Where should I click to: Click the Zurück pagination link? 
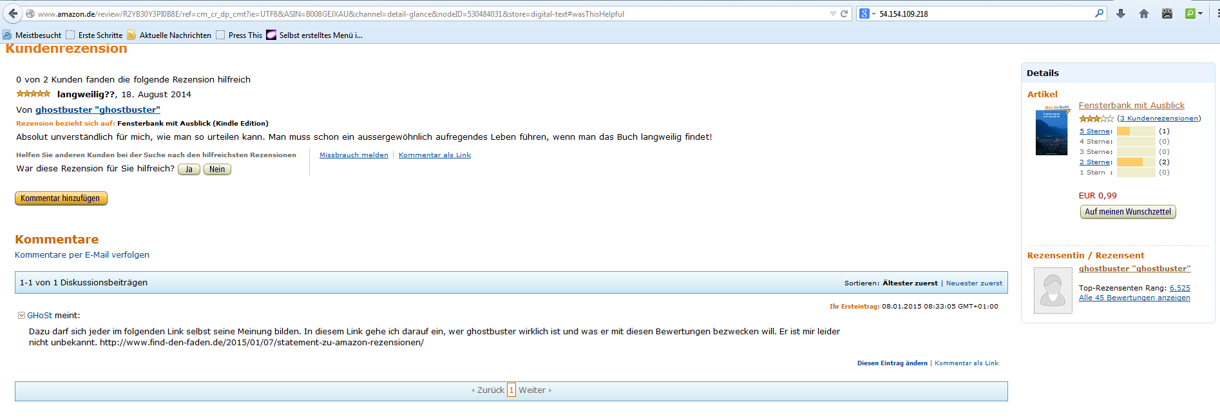488,390
